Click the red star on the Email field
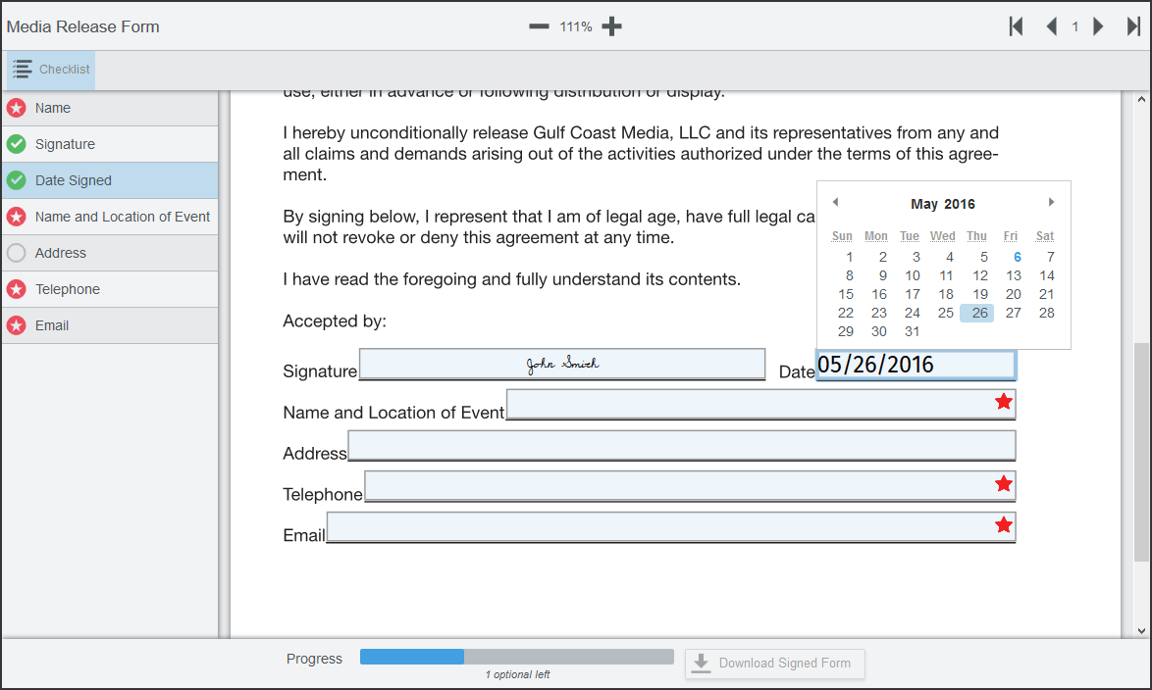The height and width of the screenshot is (690, 1152). click(x=1004, y=525)
